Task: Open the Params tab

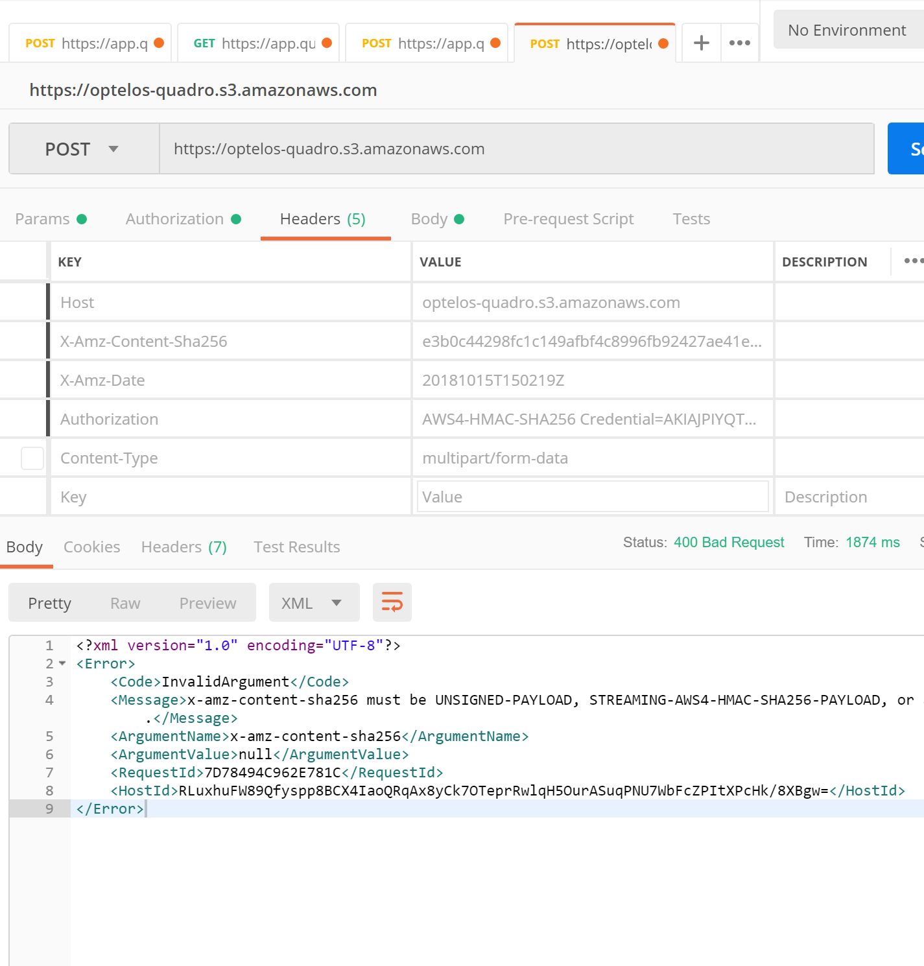Action: pyautogui.click(x=51, y=219)
